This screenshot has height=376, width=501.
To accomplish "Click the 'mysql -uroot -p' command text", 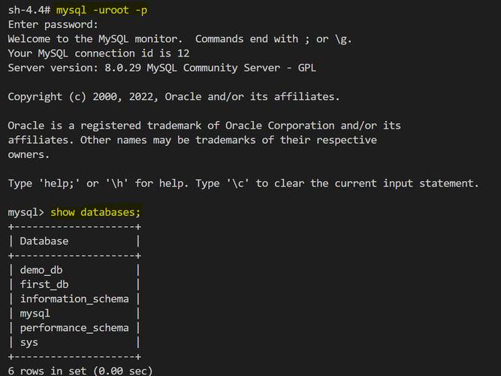I will (x=101, y=10).
